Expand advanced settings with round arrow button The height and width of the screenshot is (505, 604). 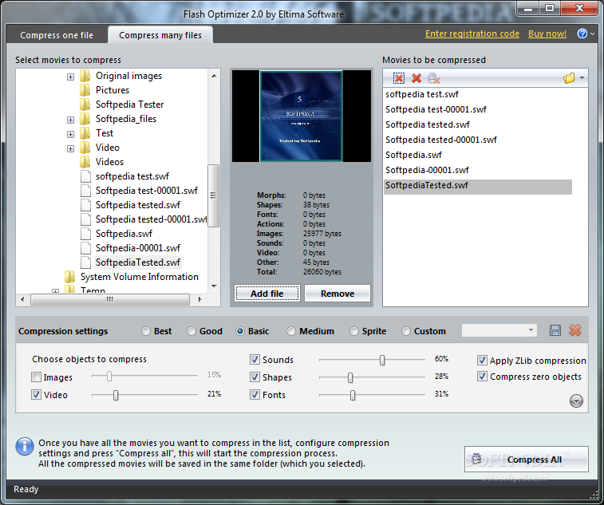tap(576, 401)
